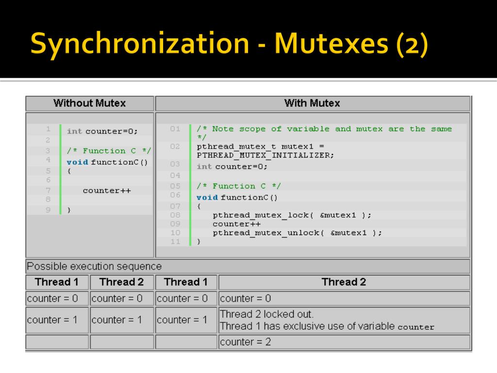
Task: Click 'pthread_mutex_t mutex1 =' on line 02
Action: tap(260, 147)
